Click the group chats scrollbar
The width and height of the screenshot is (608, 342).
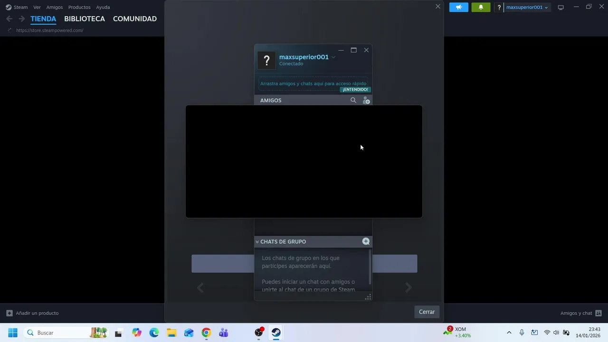[x=370, y=267]
